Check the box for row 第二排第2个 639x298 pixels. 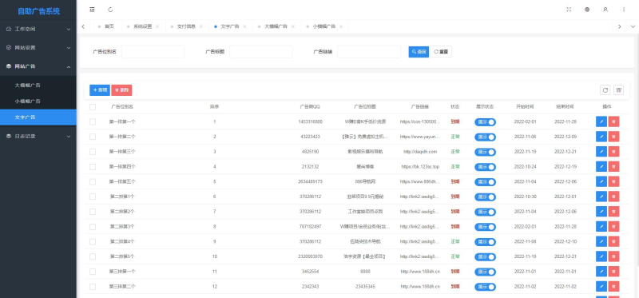[x=93, y=212]
